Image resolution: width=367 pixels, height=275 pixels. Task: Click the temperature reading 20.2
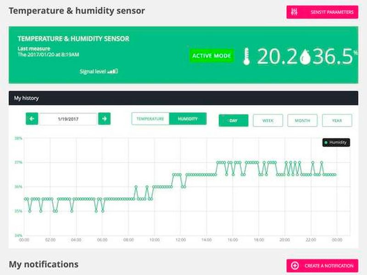coord(278,56)
